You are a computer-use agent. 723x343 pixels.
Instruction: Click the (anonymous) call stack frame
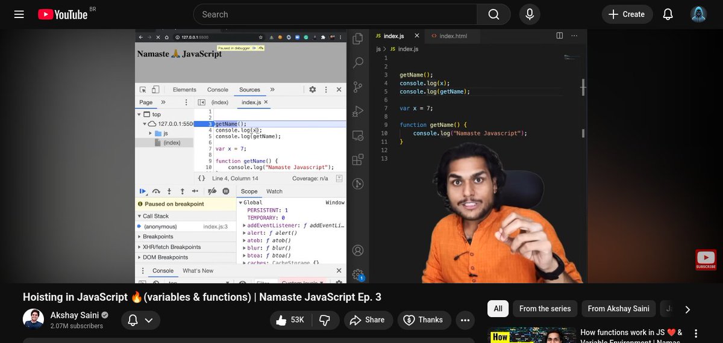click(x=160, y=227)
